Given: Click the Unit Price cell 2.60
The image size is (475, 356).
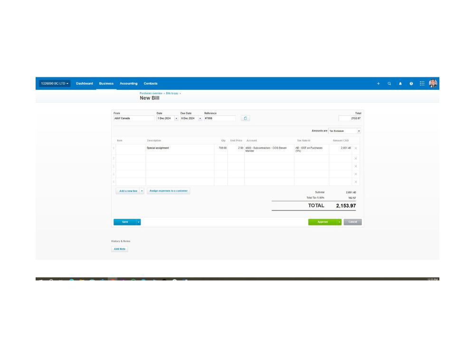Looking at the screenshot, I should coord(236,149).
